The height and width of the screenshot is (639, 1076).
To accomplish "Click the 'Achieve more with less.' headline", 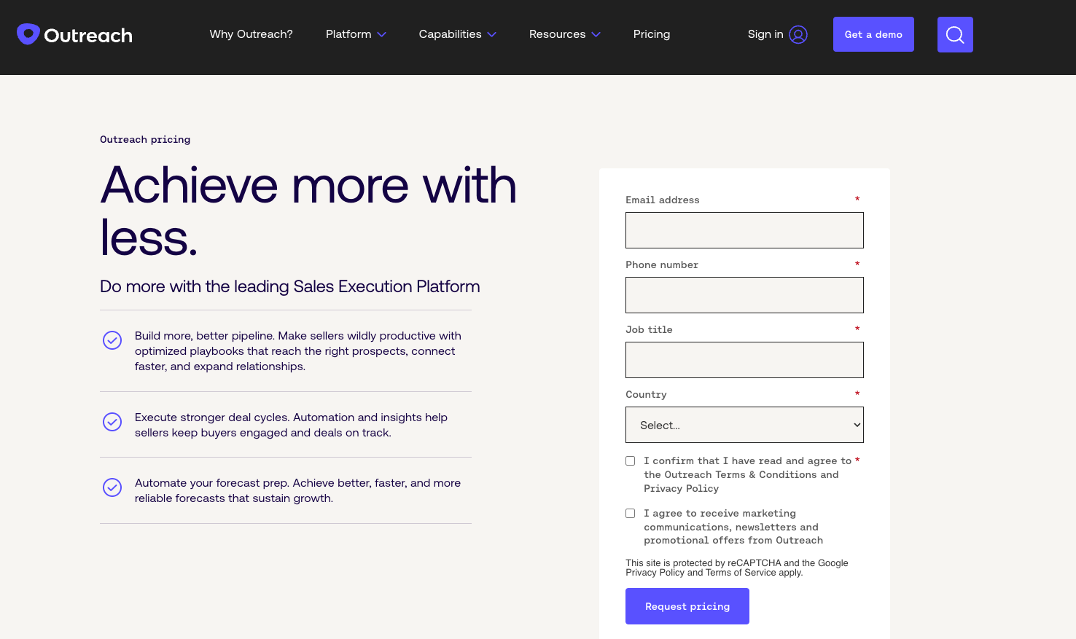I will pyautogui.click(x=308, y=211).
